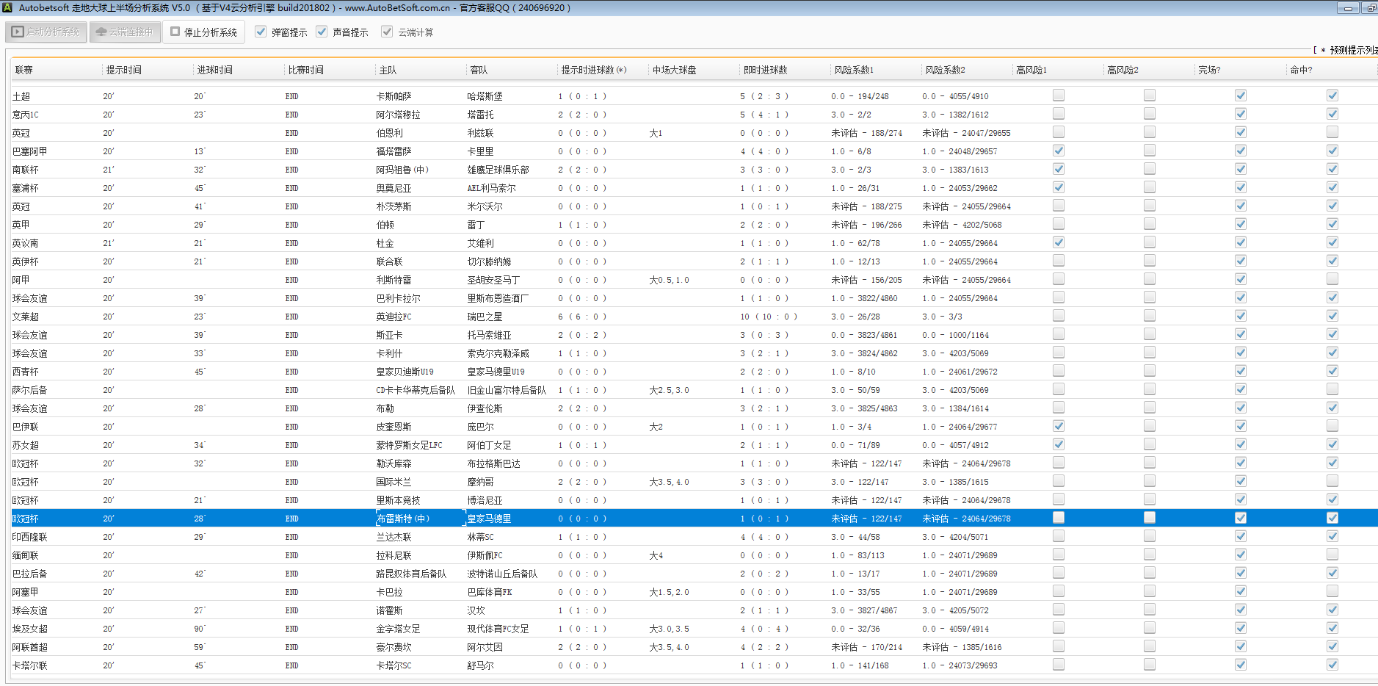Click the 云端连接中 cloud button
This screenshot has height=686, width=1378.
click(x=125, y=32)
